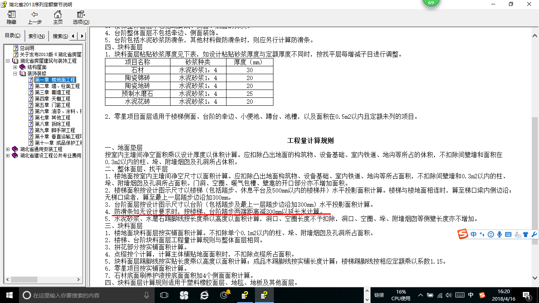This screenshot has height=303, width=539.
Task: Open the 总说明 topic in the tree
Action: [27, 48]
